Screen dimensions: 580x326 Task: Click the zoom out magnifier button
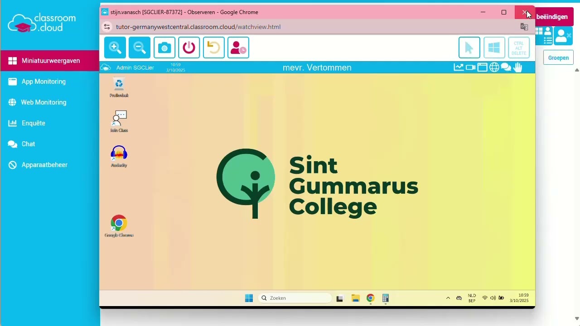coord(140,48)
